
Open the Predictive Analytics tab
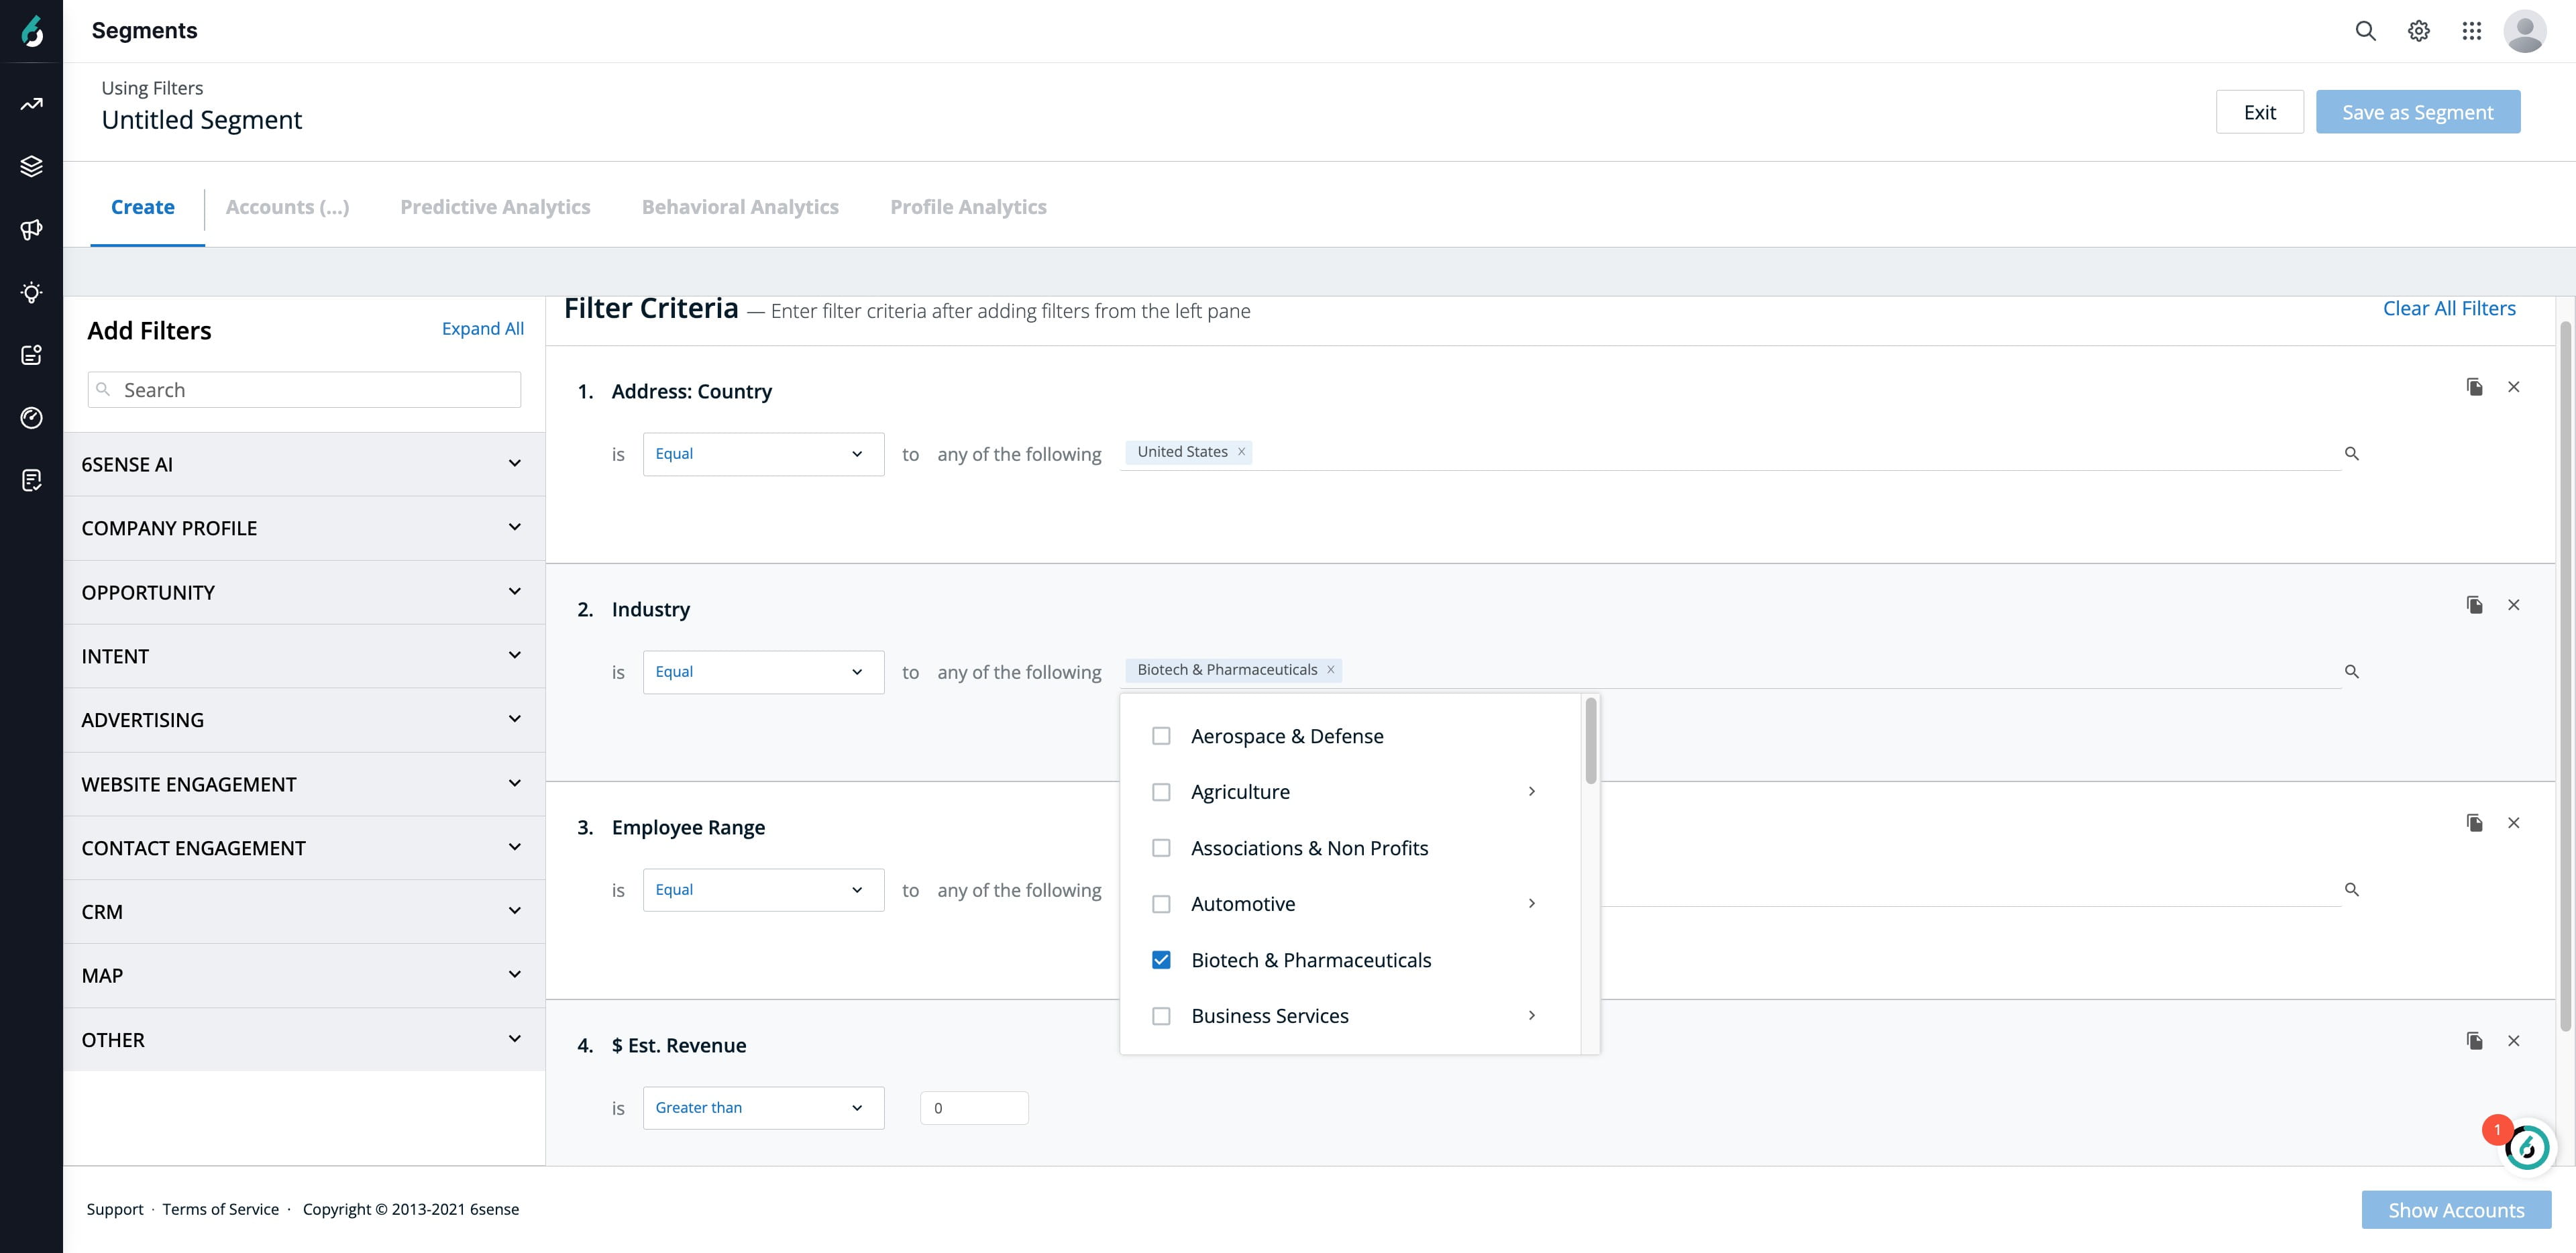[495, 207]
